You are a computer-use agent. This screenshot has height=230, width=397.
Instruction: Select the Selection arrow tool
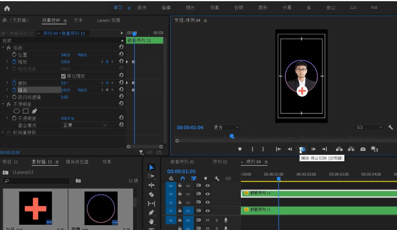(x=151, y=168)
